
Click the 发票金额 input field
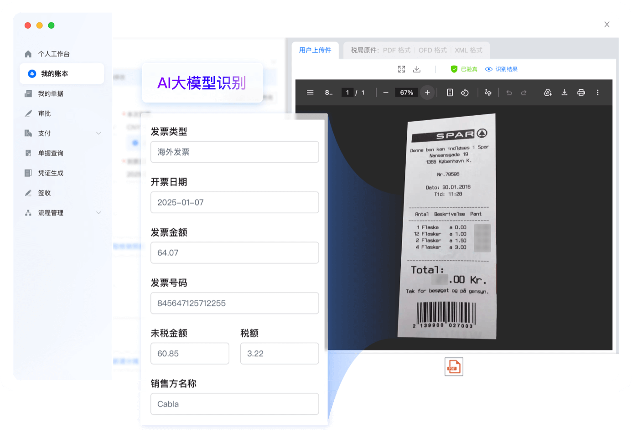[x=234, y=253]
